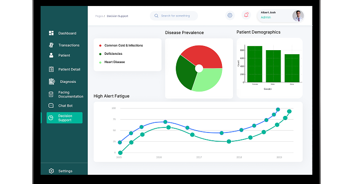Click the Dashboard grid icon in sidebar
Image resolution: width=353 pixels, height=184 pixels.
click(x=51, y=33)
